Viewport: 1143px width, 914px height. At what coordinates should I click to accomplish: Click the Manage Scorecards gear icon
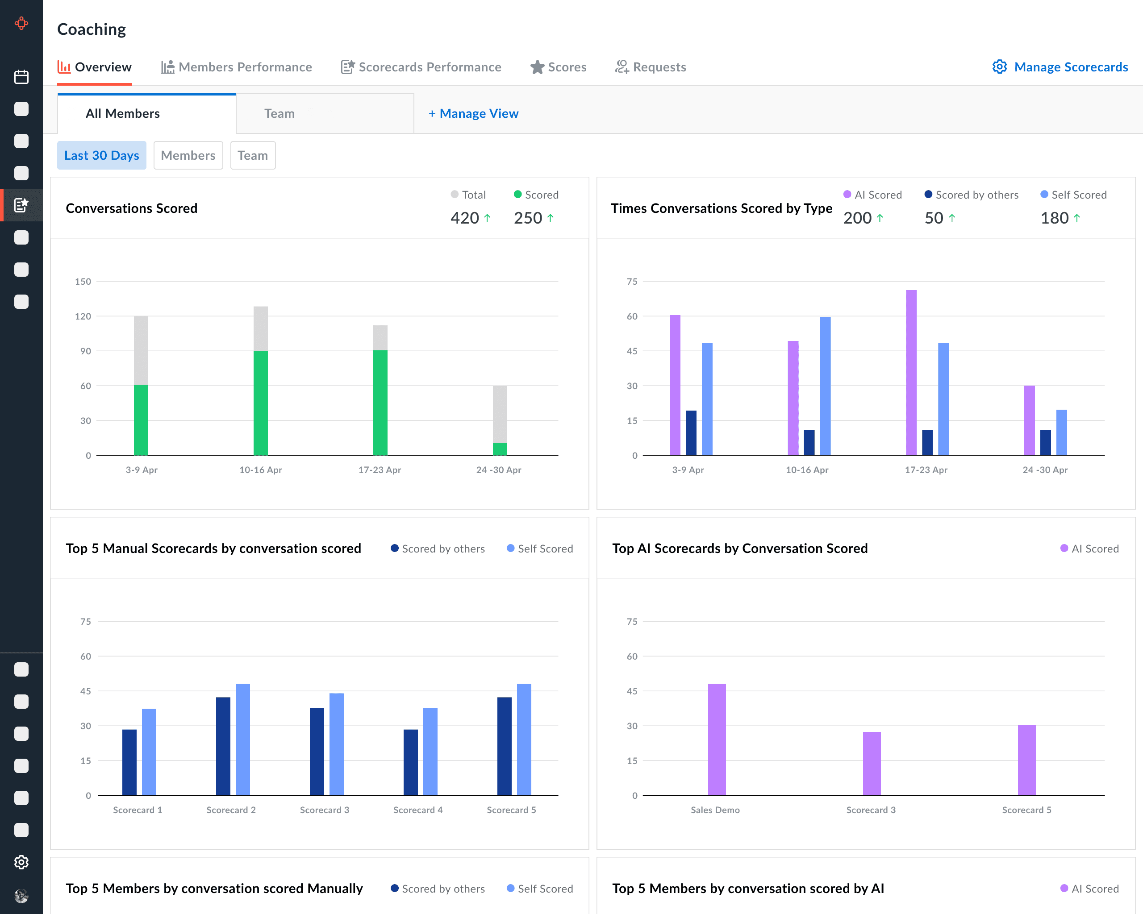click(999, 67)
